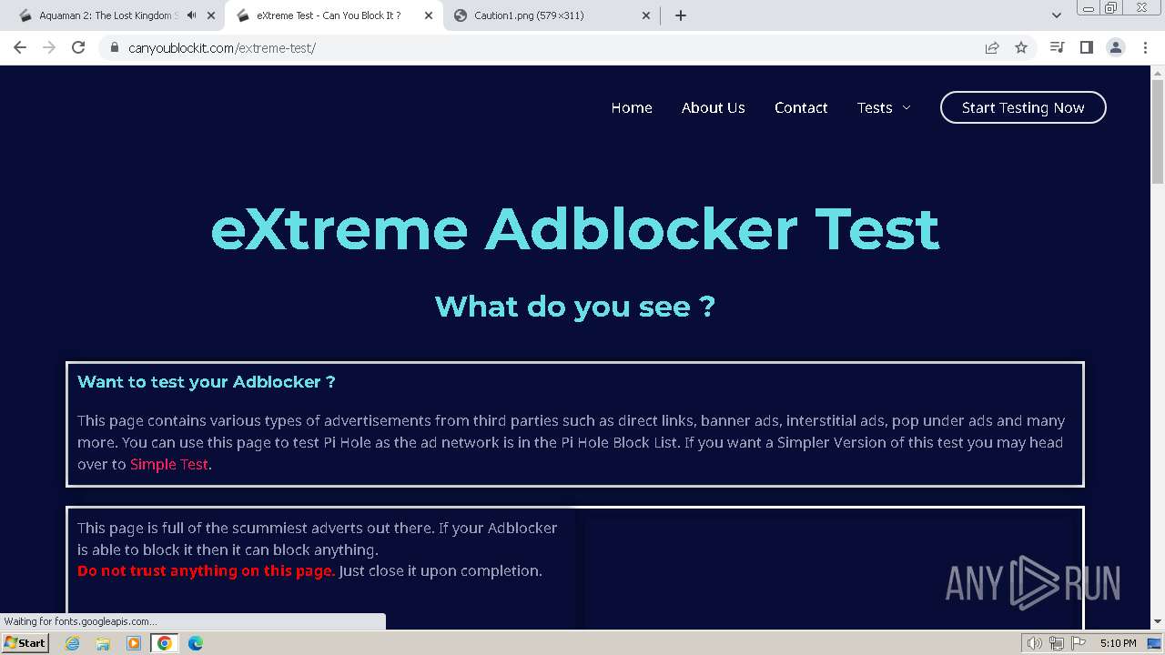This screenshot has width=1165, height=655.
Task: Go to the Contact page
Action: tap(801, 107)
